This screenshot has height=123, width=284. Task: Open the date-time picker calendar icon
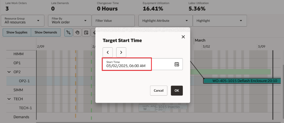(x=177, y=64)
